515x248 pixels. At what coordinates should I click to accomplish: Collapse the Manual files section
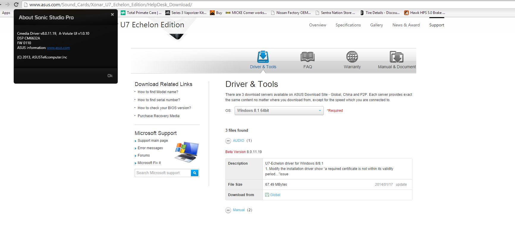tap(228, 210)
